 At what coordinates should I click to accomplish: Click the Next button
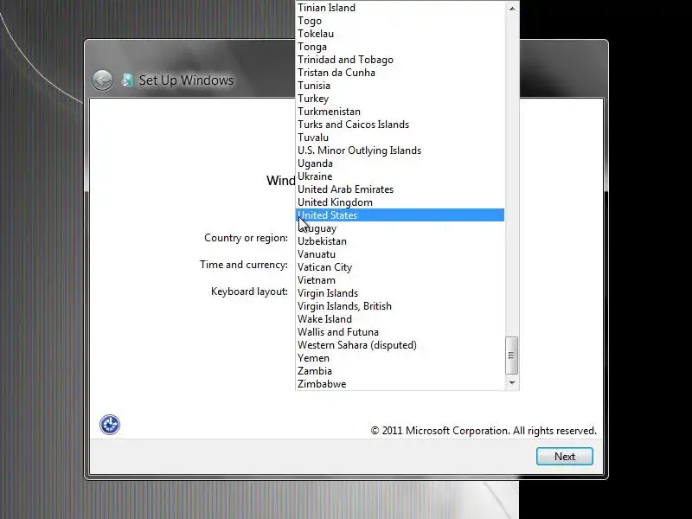point(565,457)
